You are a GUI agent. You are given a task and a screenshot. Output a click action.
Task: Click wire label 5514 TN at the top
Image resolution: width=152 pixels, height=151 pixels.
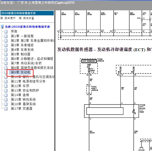(x=116, y=14)
